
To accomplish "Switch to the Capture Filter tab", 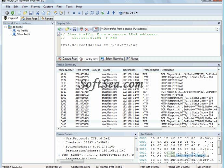I will [x=67, y=59].
